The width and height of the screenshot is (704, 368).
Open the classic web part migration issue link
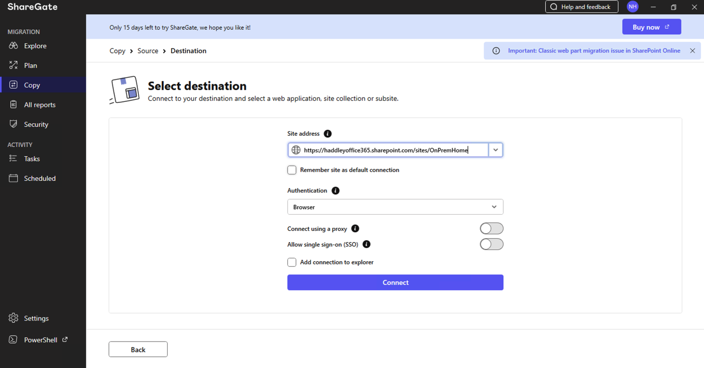tap(594, 50)
